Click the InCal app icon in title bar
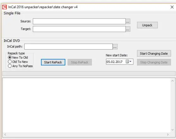Viewport: 176px width, 139px height. tap(4, 7)
